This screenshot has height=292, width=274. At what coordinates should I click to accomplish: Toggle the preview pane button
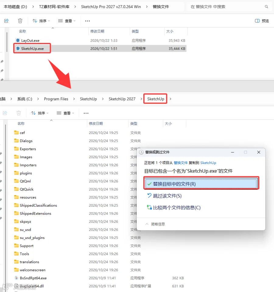(x=262, y=21)
